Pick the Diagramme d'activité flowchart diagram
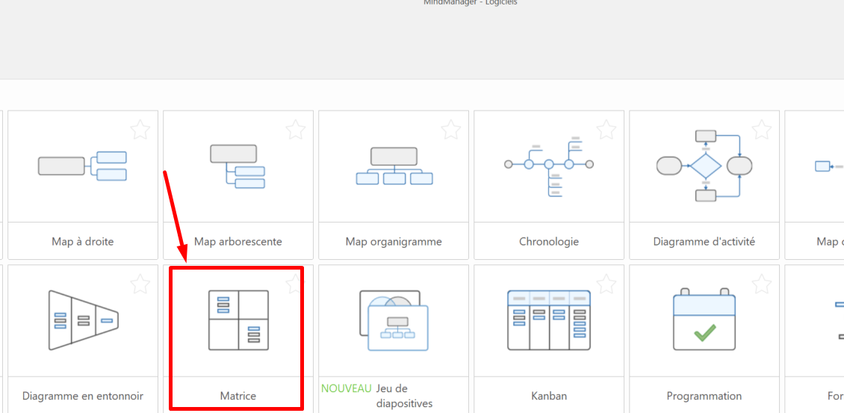Screen dimensions: 844x413 704,165
